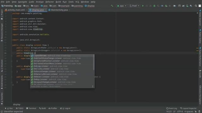Open the Run tool window button

tap(9, 108)
